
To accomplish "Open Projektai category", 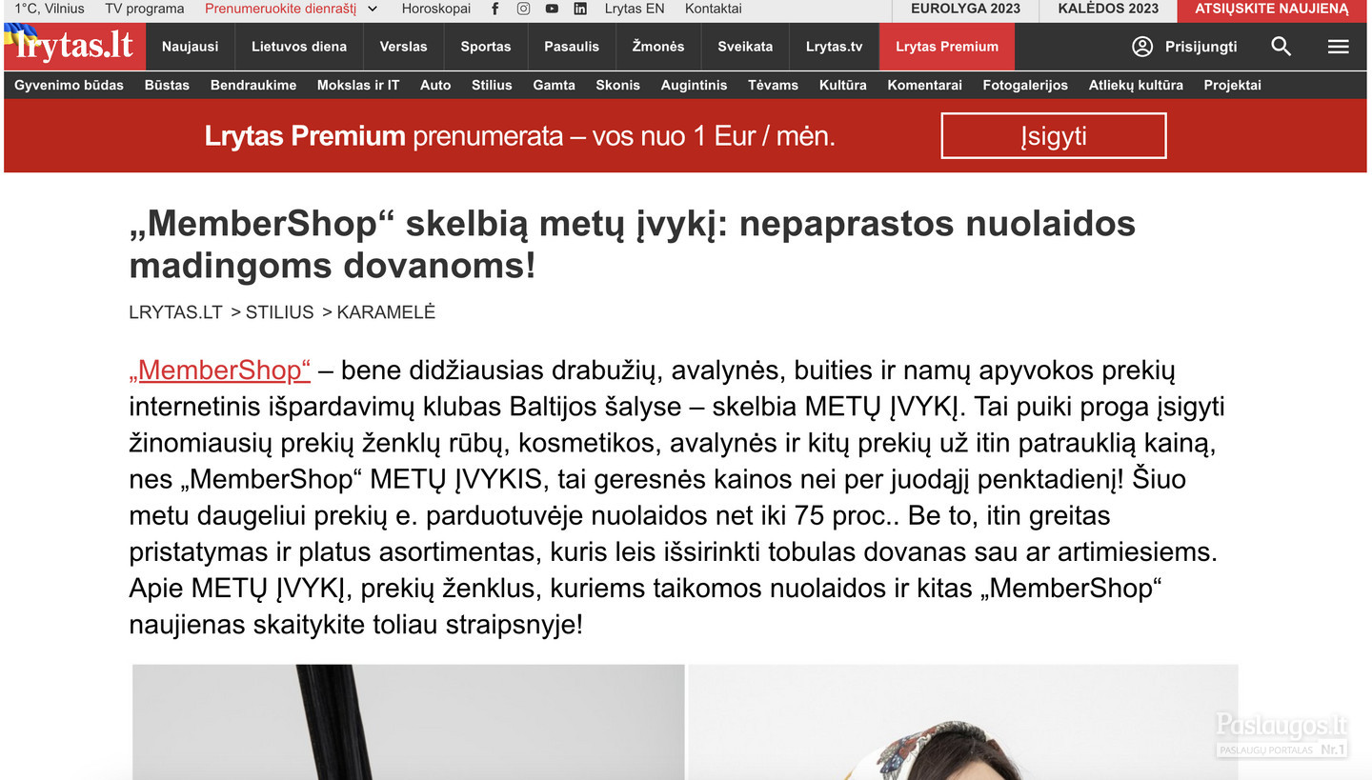I will (1232, 85).
